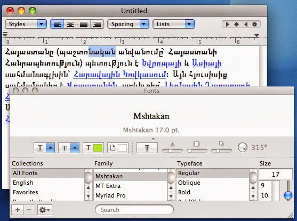This screenshot has height=221, width=297.
Task: Choose the Oblique typeface
Action: [213, 183]
